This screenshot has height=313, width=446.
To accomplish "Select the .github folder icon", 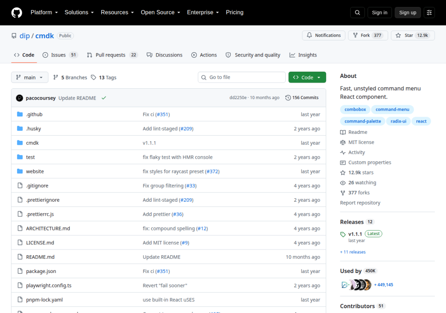I will coord(20,114).
